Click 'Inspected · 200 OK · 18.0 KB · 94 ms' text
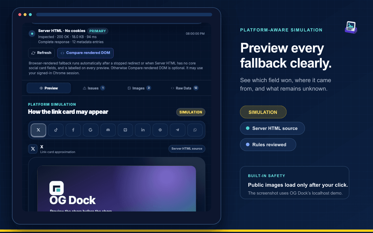The width and height of the screenshot is (373, 233). (x=67, y=37)
